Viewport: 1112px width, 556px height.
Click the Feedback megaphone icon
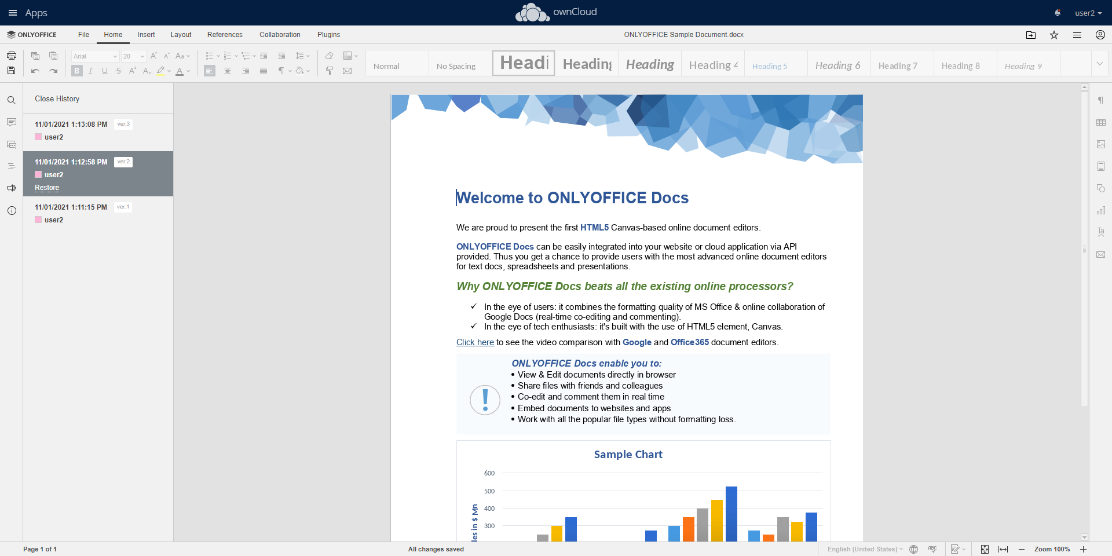point(11,188)
